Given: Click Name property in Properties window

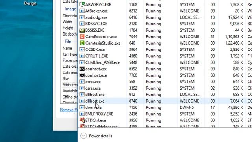Looking at the screenshot, I should pos(67,48).
